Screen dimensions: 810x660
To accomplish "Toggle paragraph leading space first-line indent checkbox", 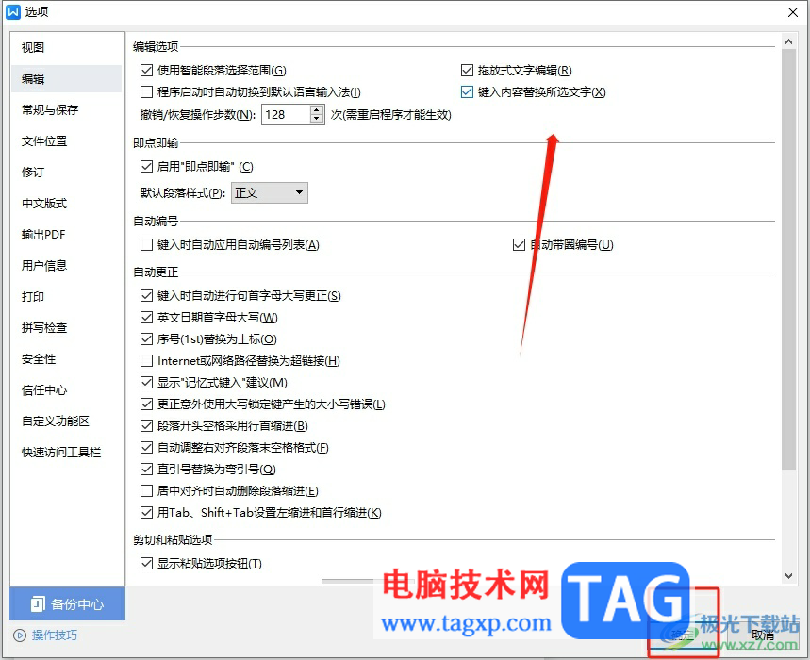I will click(147, 425).
